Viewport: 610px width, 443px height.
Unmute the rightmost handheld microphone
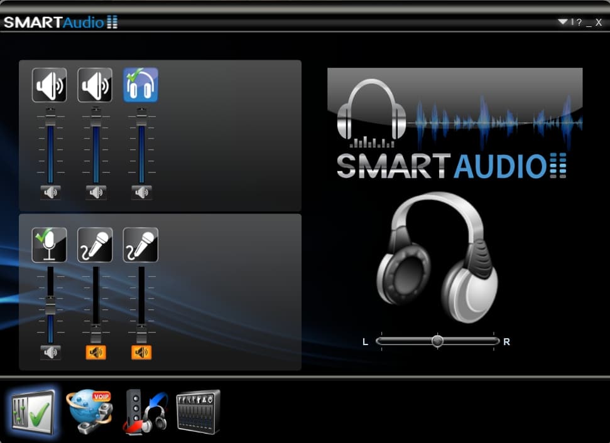click(x=141, y=353)
